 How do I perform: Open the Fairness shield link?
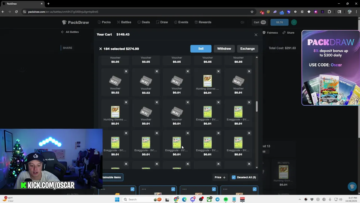pos(270,33)
